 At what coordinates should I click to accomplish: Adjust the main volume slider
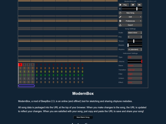click(132, 9)
